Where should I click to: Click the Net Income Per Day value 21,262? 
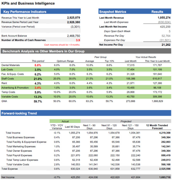166,45
